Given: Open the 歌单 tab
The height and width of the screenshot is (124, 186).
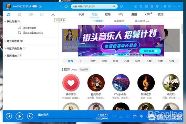Looking at the screenshot, I should pyautogui.click(x=108, y=14).
